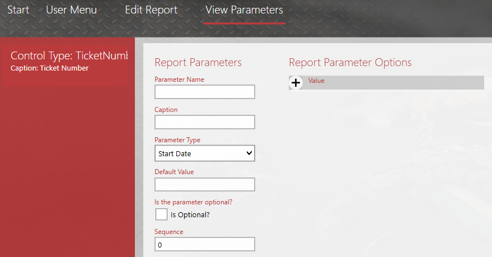Focus the Caption input field

[x=205, y=122]
